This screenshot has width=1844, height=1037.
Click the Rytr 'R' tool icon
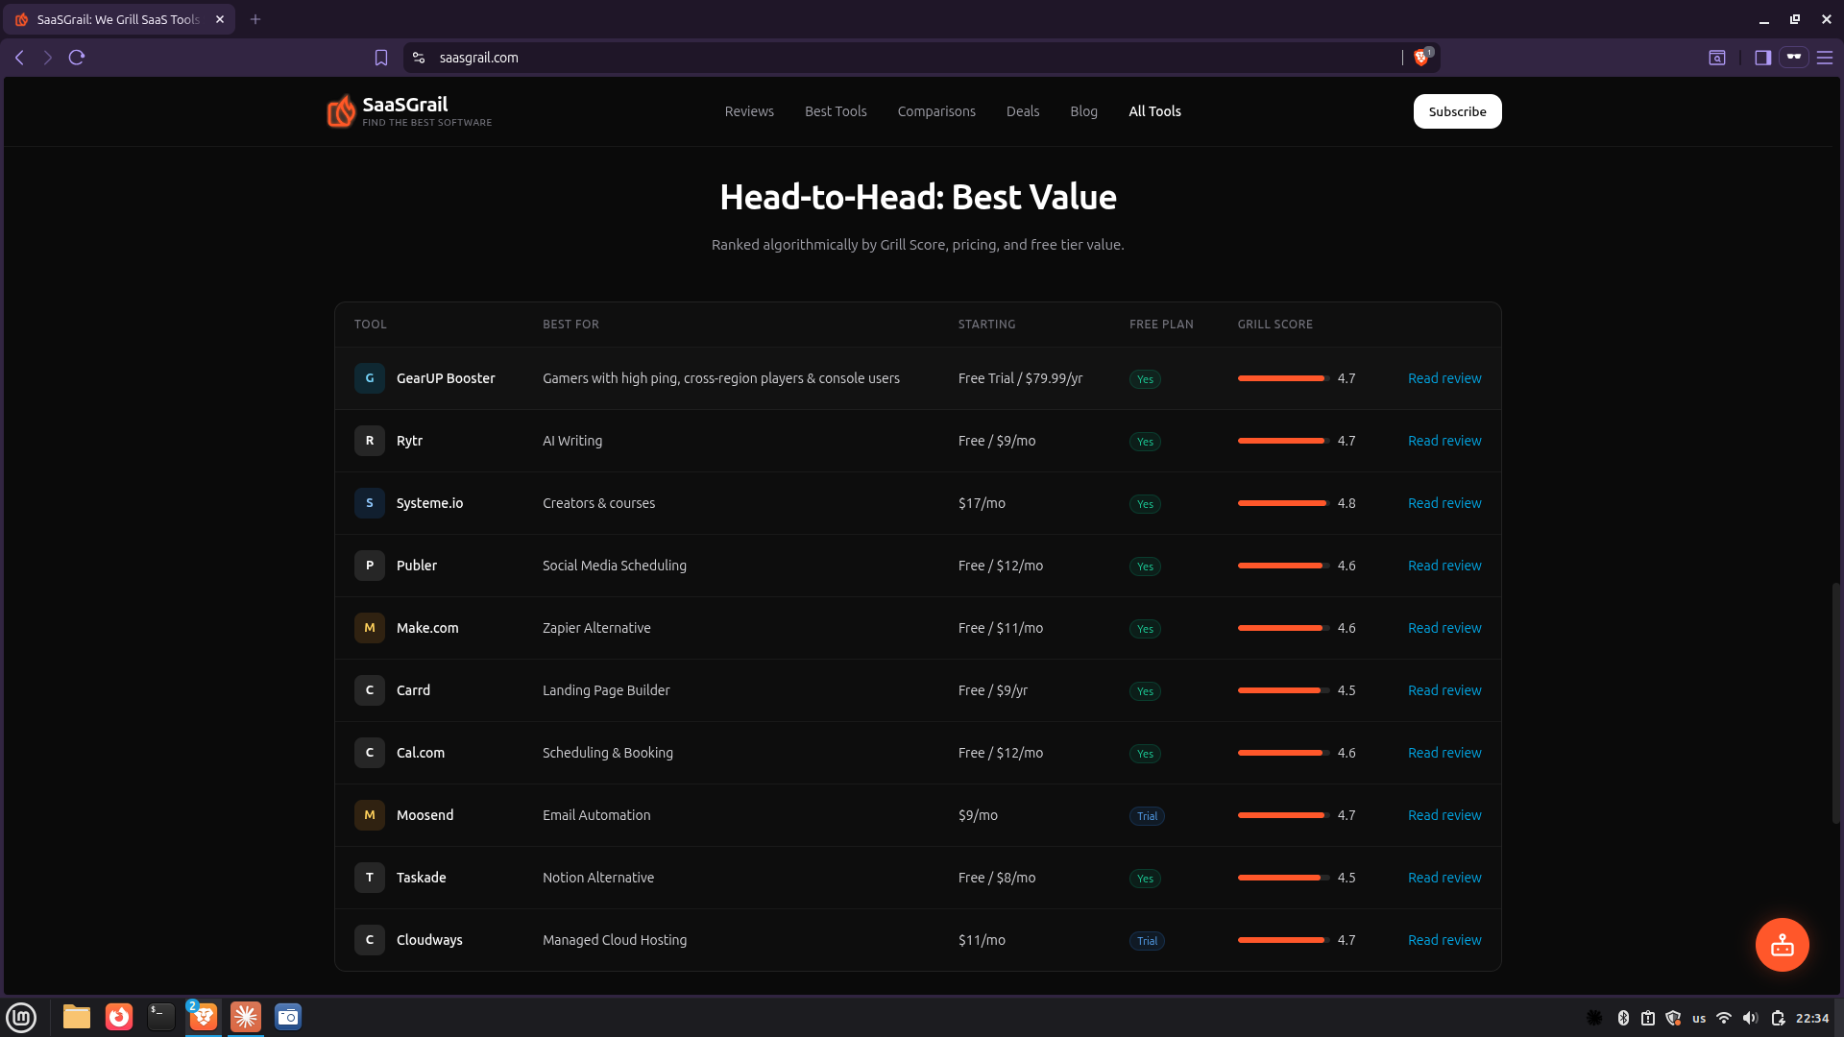pos(370,441)
